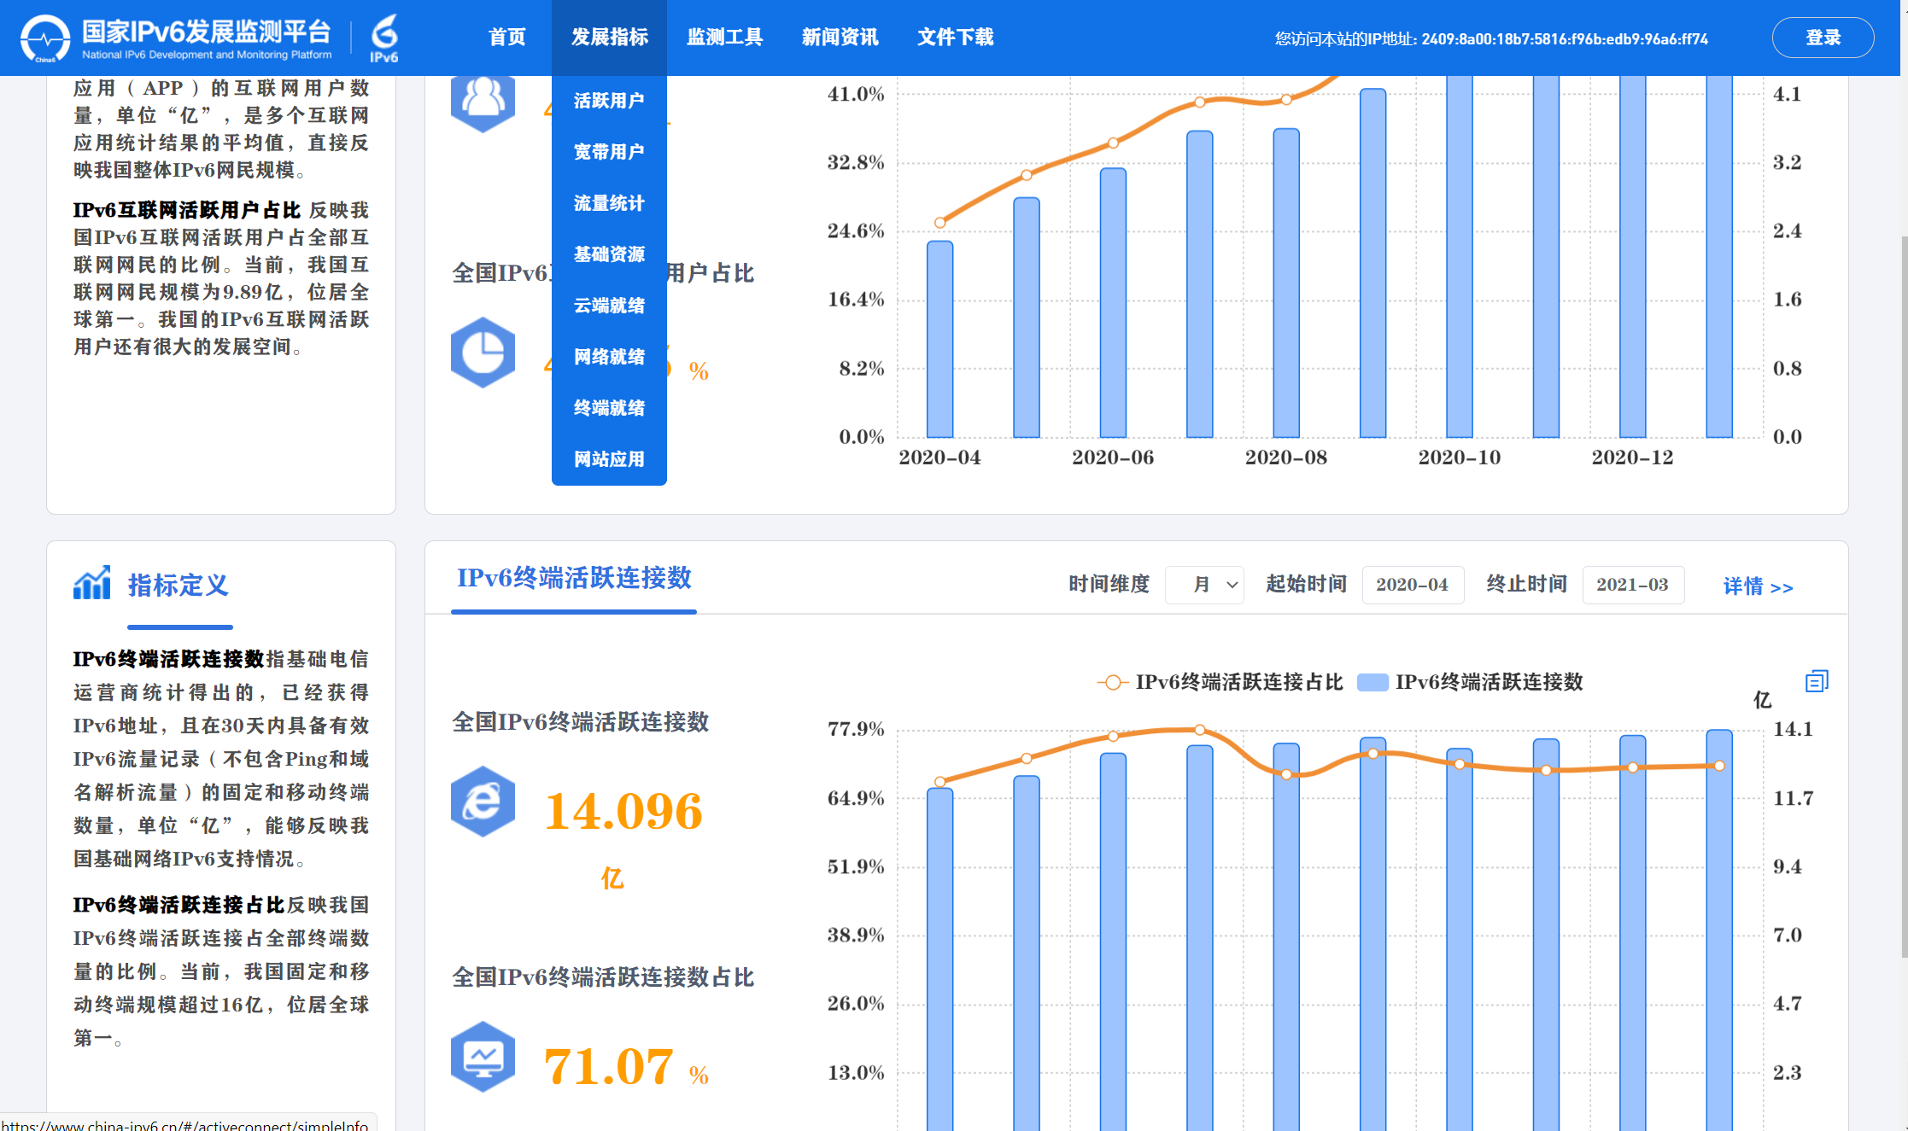
Task: Open the chart data view icon
Action: coord(1817,681)
